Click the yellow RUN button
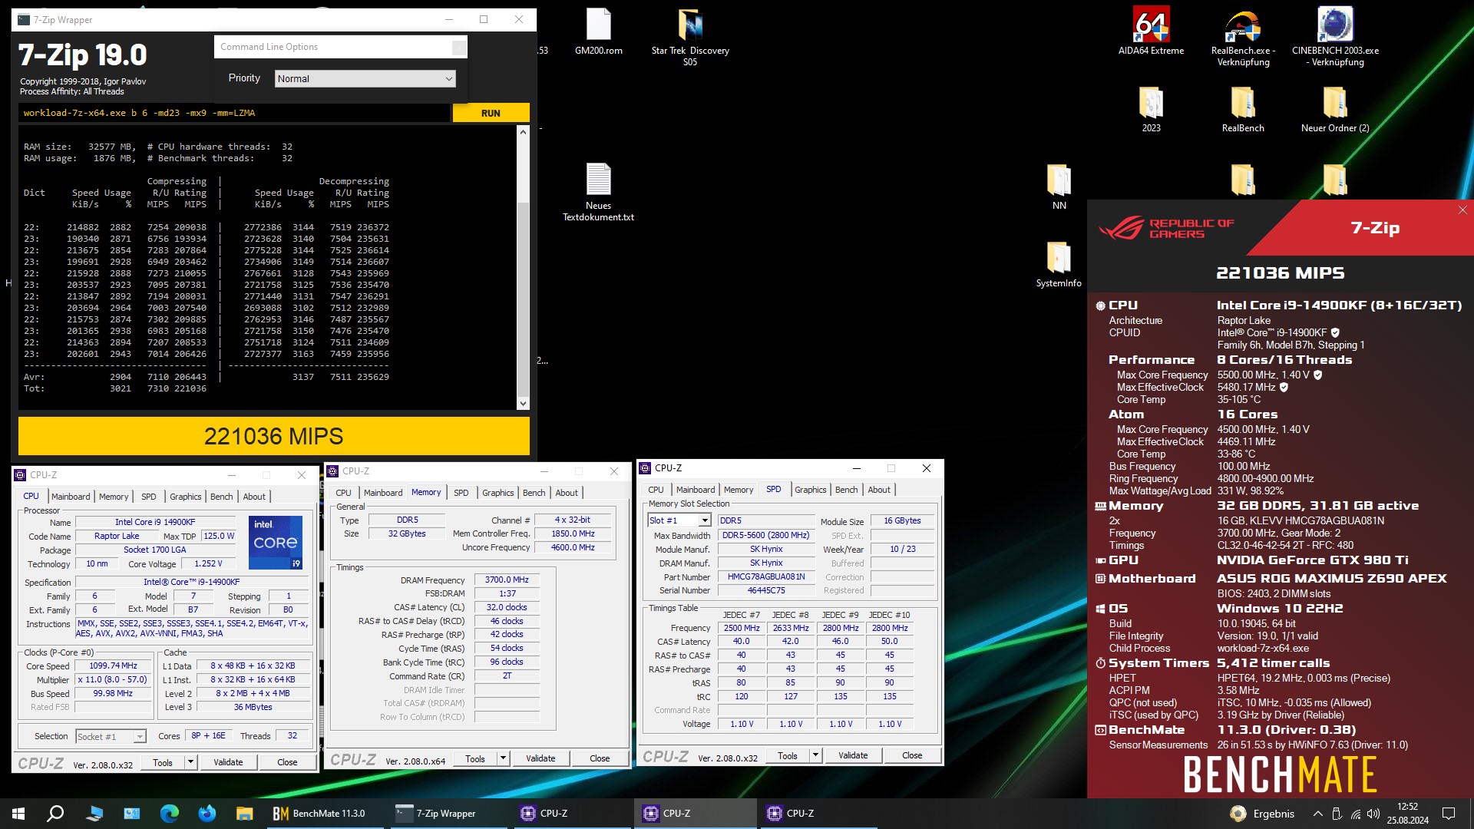This screenshot has width=1474, height=829. click(x=491, y=113)
